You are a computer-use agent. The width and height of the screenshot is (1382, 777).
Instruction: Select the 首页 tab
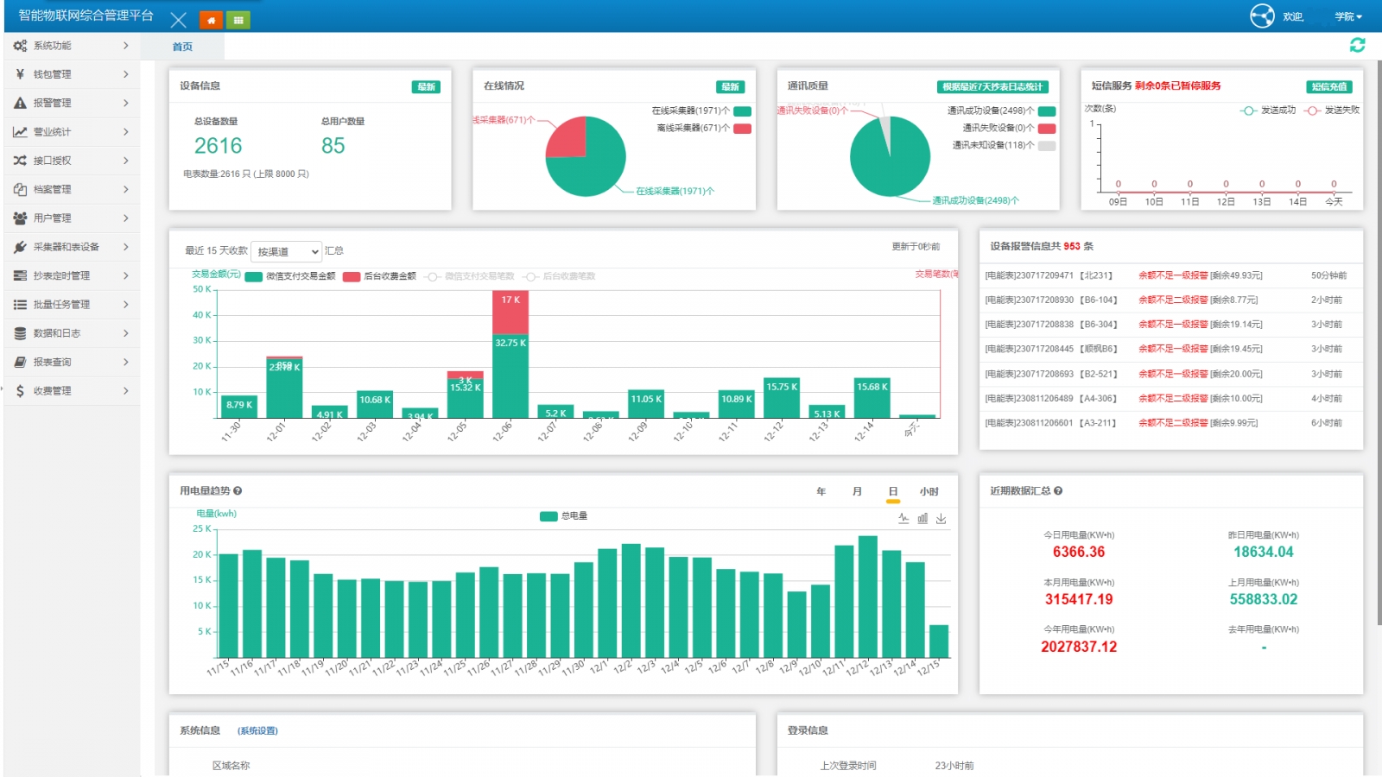coord(182,47)
